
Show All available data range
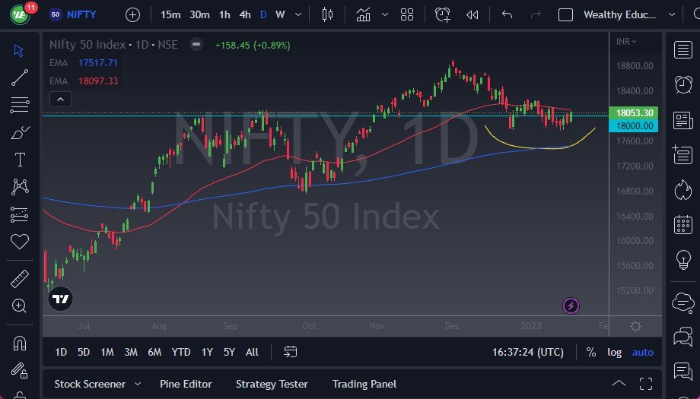tap(252, 352)
